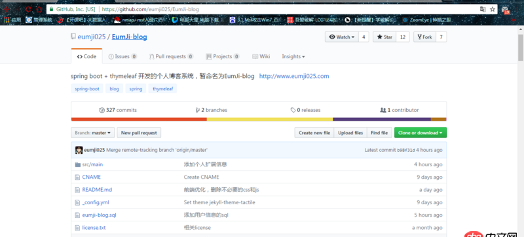
Task: Open the ZoomEye bookmark
Action: coord(427,20)
